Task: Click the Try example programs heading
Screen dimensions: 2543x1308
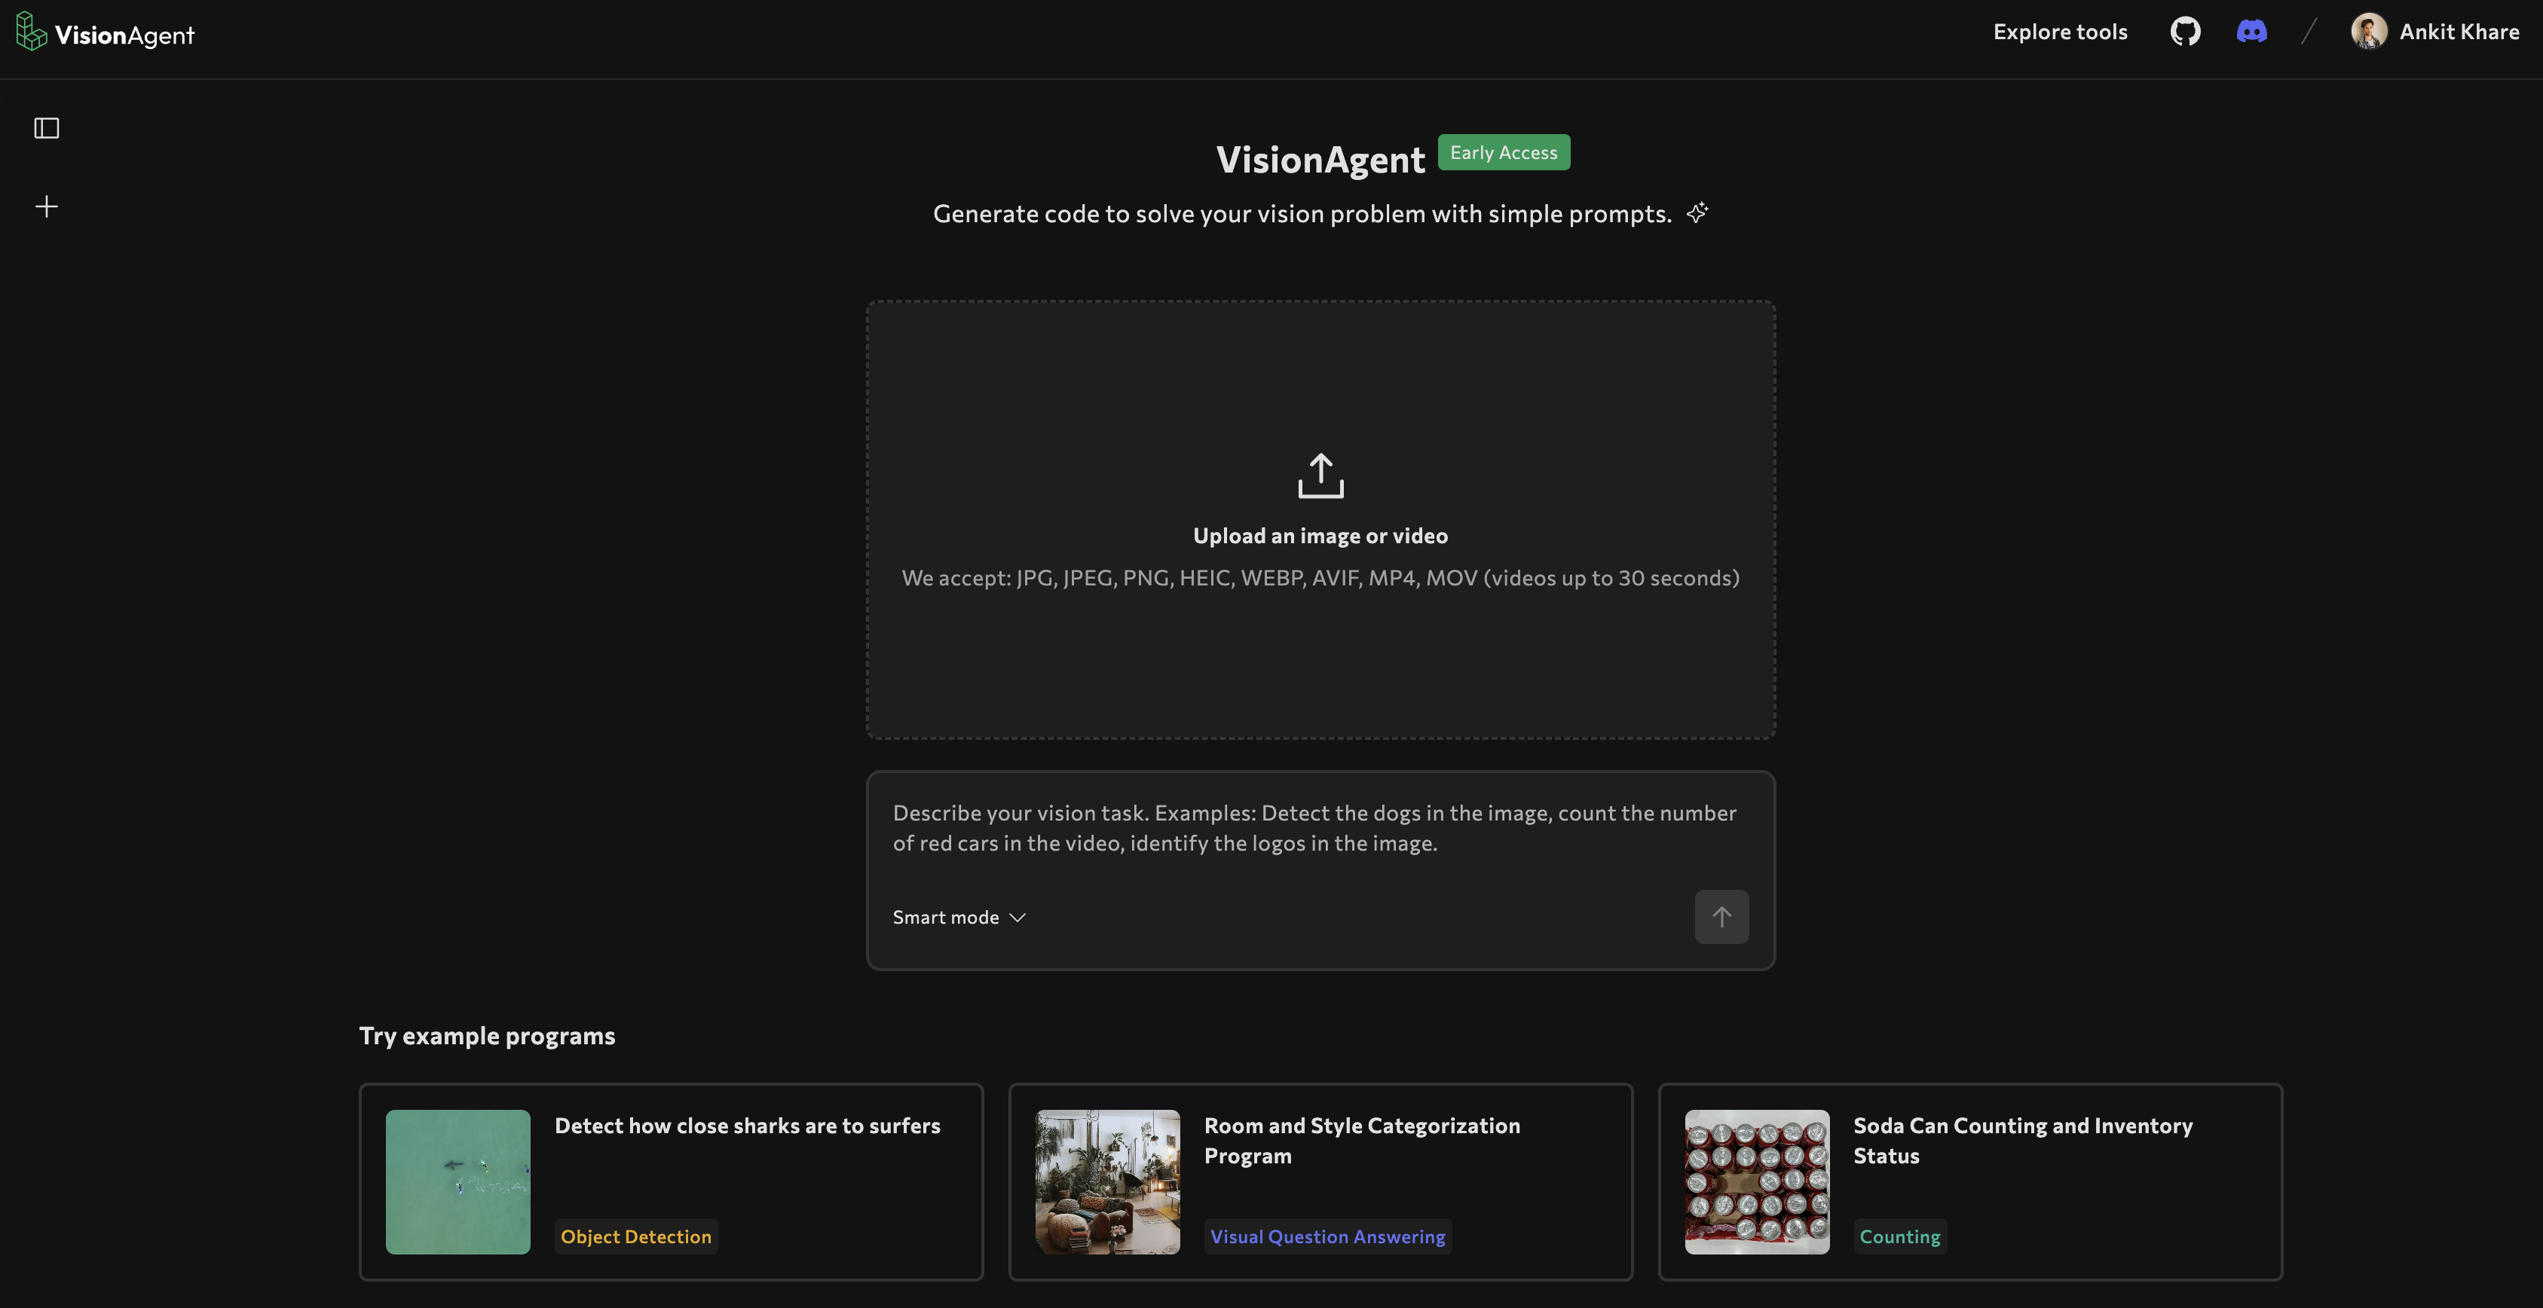Action: click(x=487, y=1035)
